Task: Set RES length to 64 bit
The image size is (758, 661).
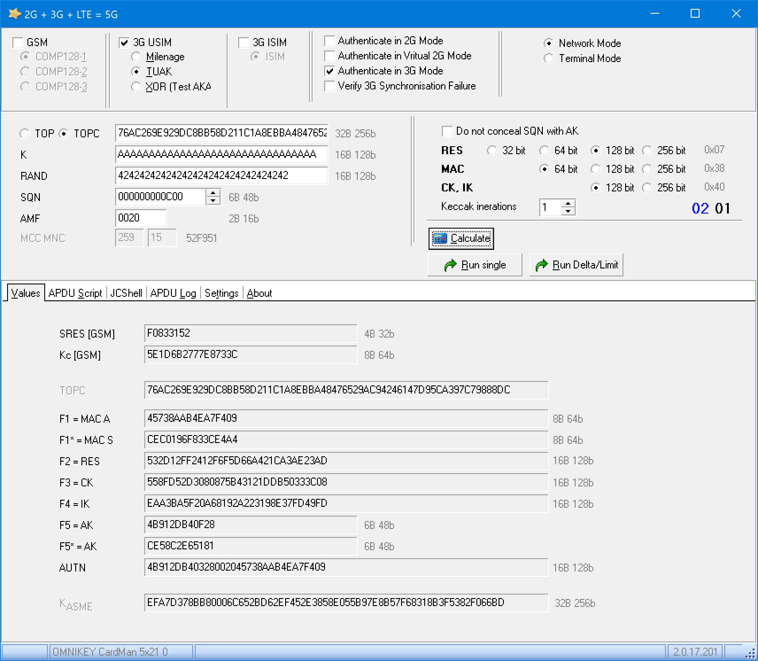Action: (544, 151)
